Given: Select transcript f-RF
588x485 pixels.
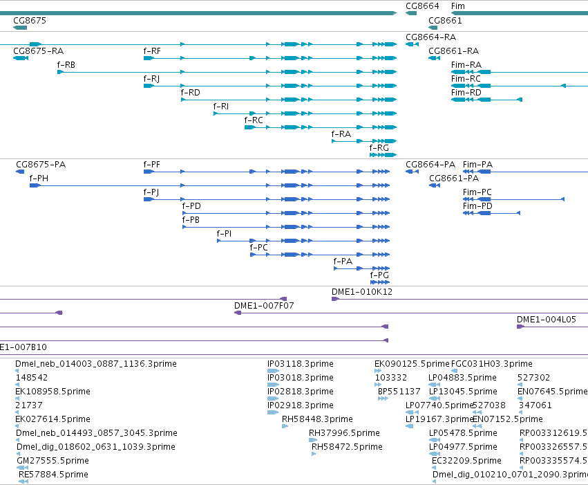Looking at the screenshot, I should (152, 51).
